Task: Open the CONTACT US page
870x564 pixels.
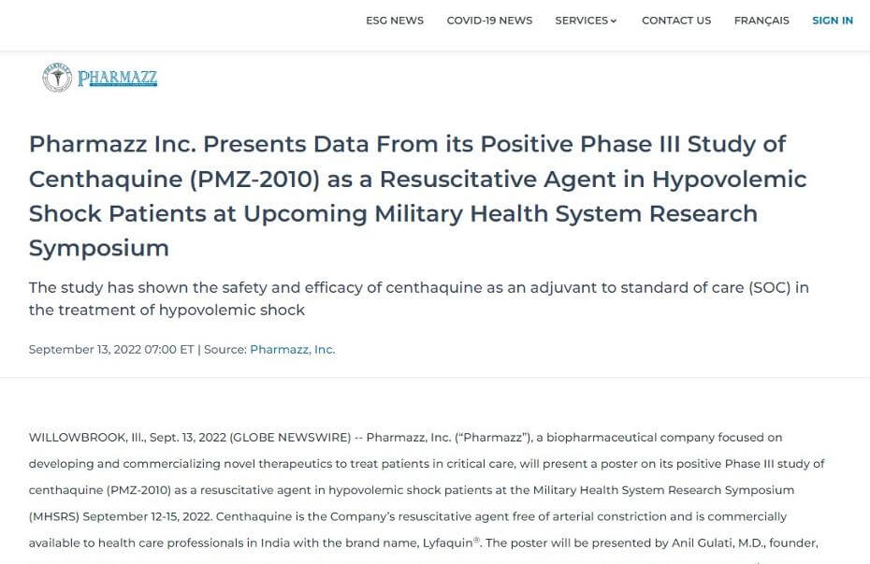Action: tap(676, 21)
